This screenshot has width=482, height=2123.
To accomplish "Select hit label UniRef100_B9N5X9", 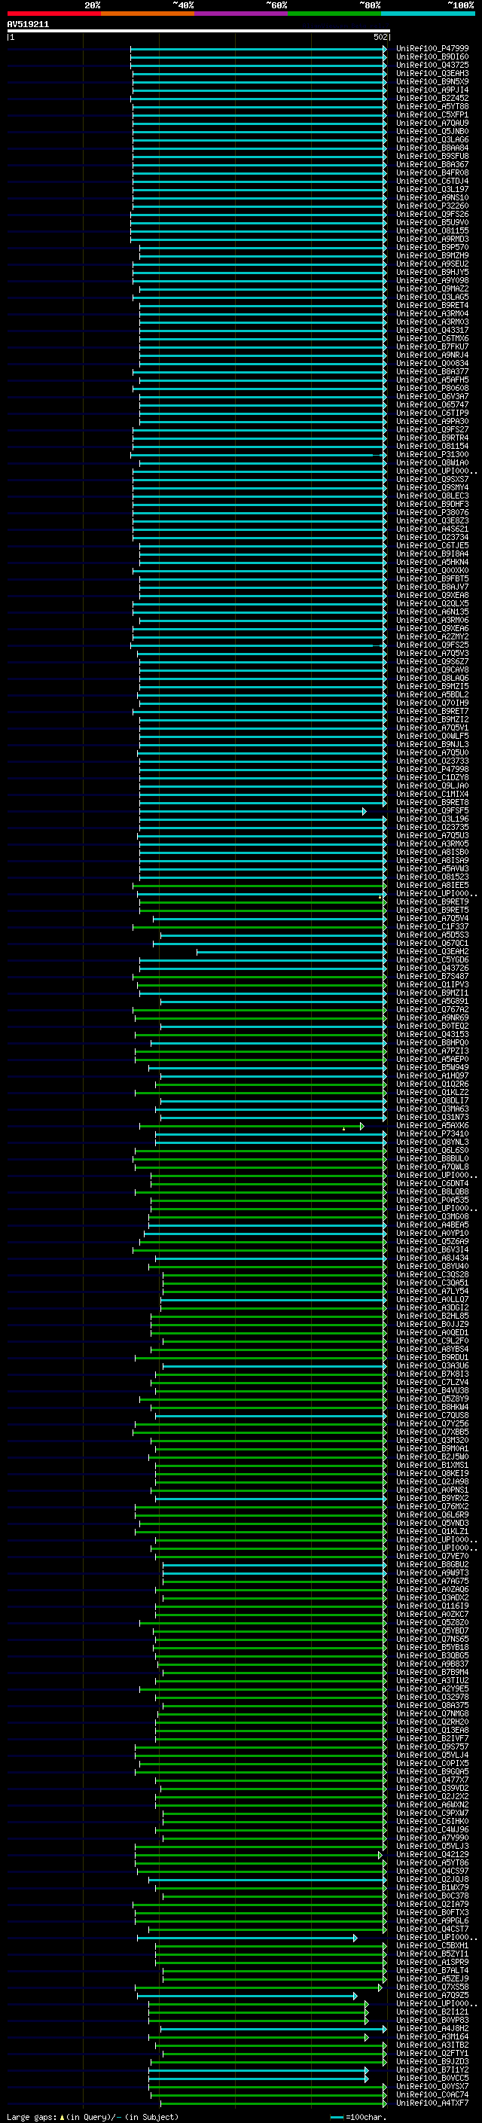I will [x=432, y=81].
